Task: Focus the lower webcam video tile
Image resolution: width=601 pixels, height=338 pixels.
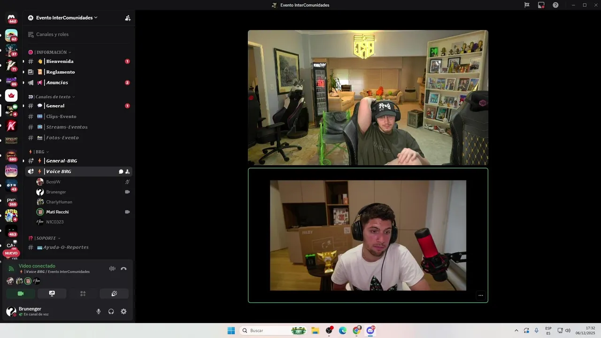Action: coord(368,235)
